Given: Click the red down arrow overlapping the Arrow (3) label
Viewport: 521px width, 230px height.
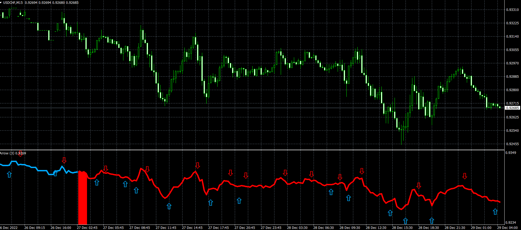Looking at the screenshot, I should tap(20, 154).
